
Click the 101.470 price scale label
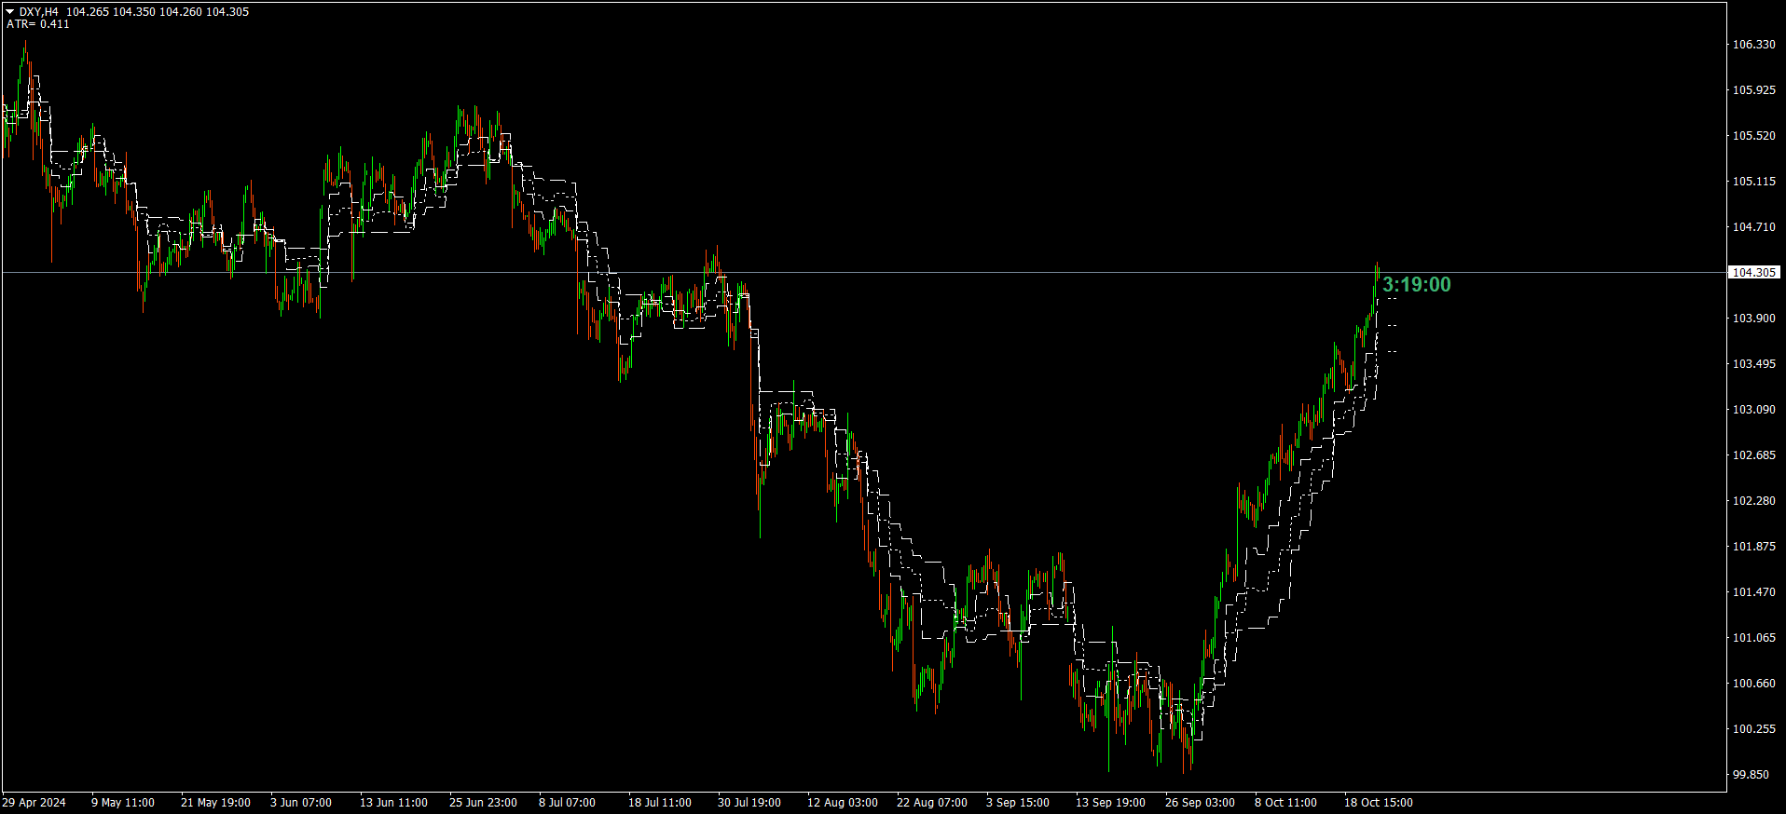pos(1753,592)
